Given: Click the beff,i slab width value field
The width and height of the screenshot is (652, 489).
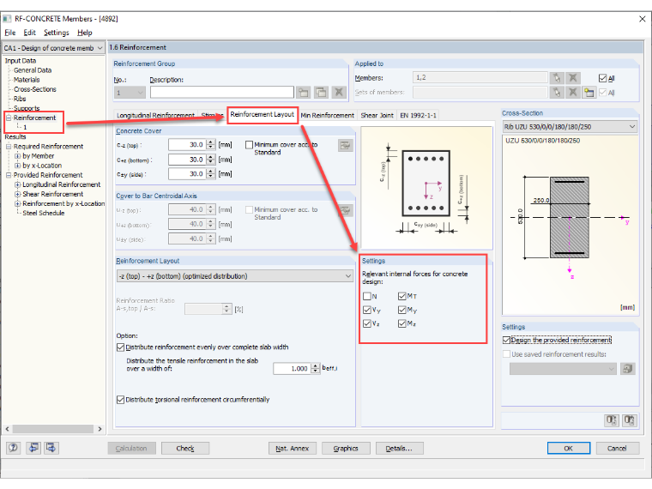Looking at the screenshot, I should 292,368.
